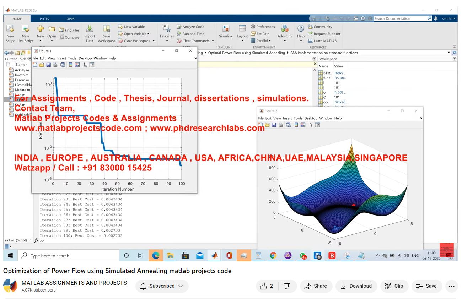The width and height of the screenshot is (462, 299).
Task: Click the Share button below the video
Action: pyautogui.click(x=316, y=286)
